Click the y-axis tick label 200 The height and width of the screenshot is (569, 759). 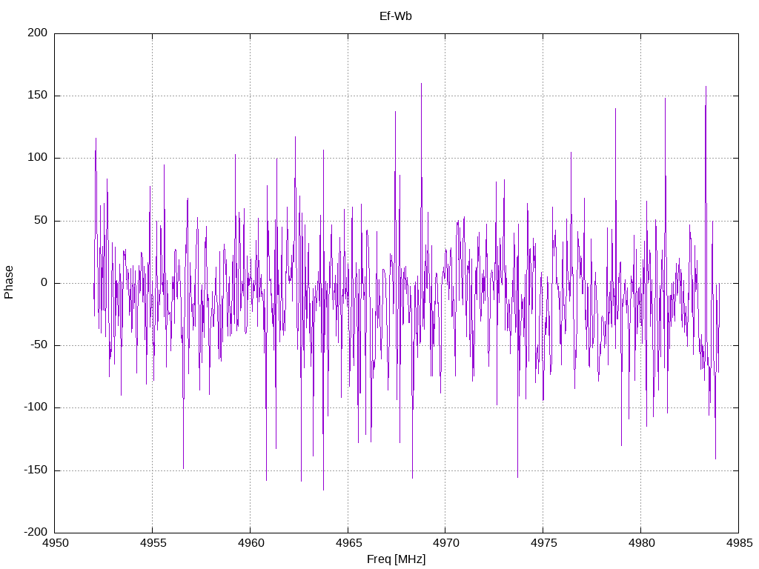pyautogui.click(x=38, y=33)
